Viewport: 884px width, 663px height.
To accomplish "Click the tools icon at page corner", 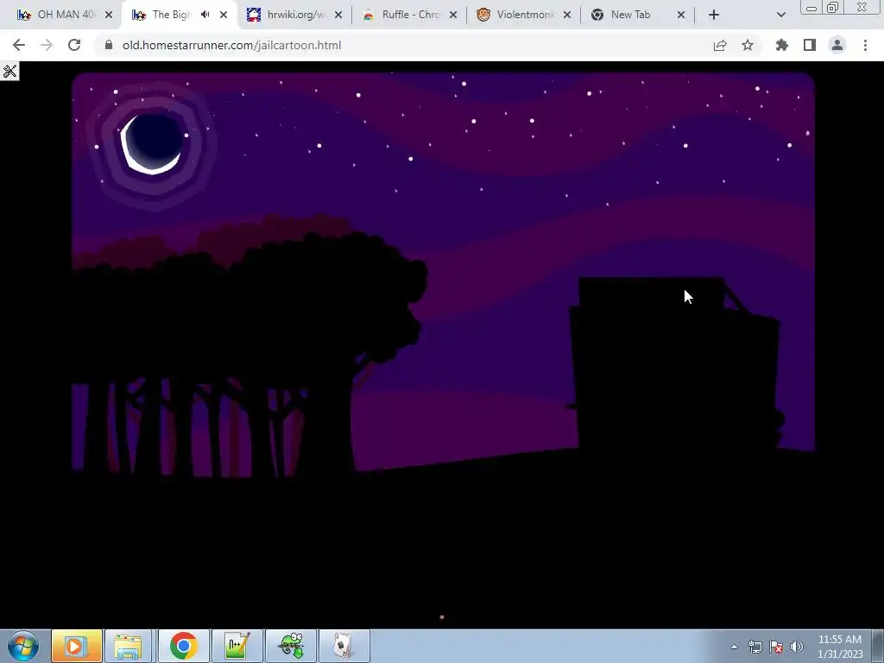I will point(9,71).
